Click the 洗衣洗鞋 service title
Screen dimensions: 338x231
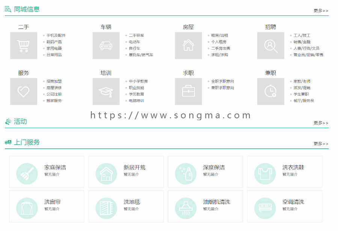[293, 168]
